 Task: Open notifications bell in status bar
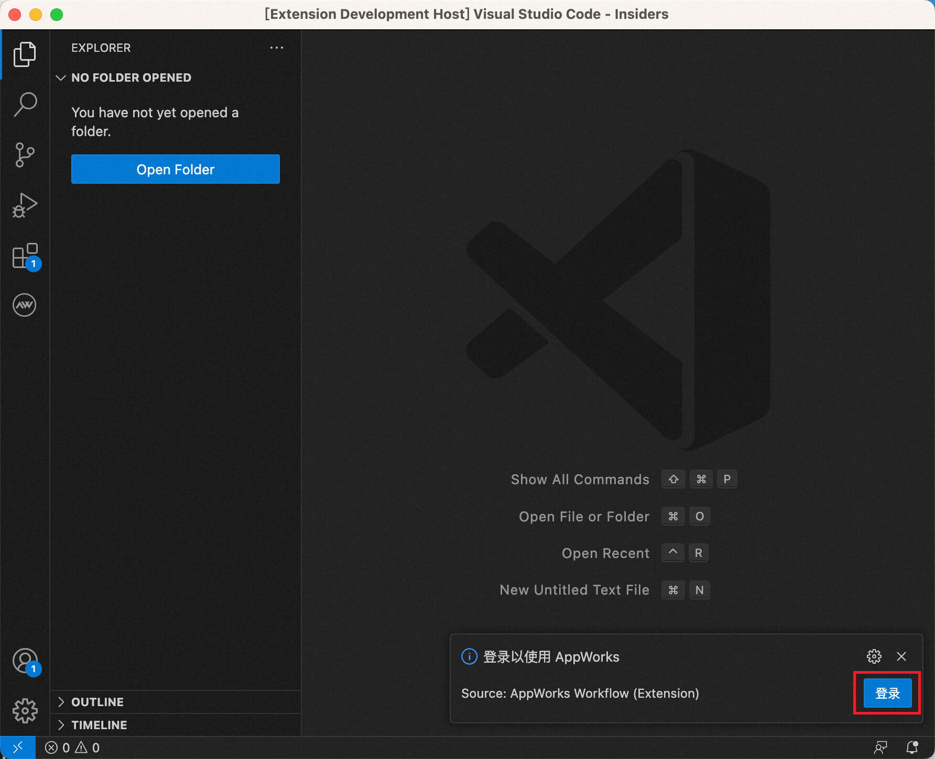[912, 747]
